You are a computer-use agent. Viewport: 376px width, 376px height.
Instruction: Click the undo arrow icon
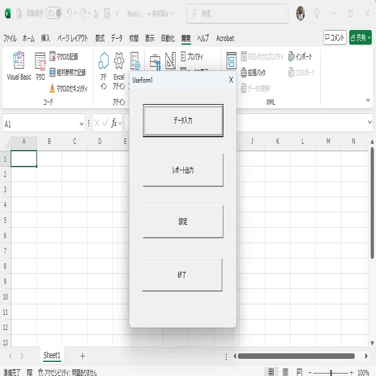point(69,13)
